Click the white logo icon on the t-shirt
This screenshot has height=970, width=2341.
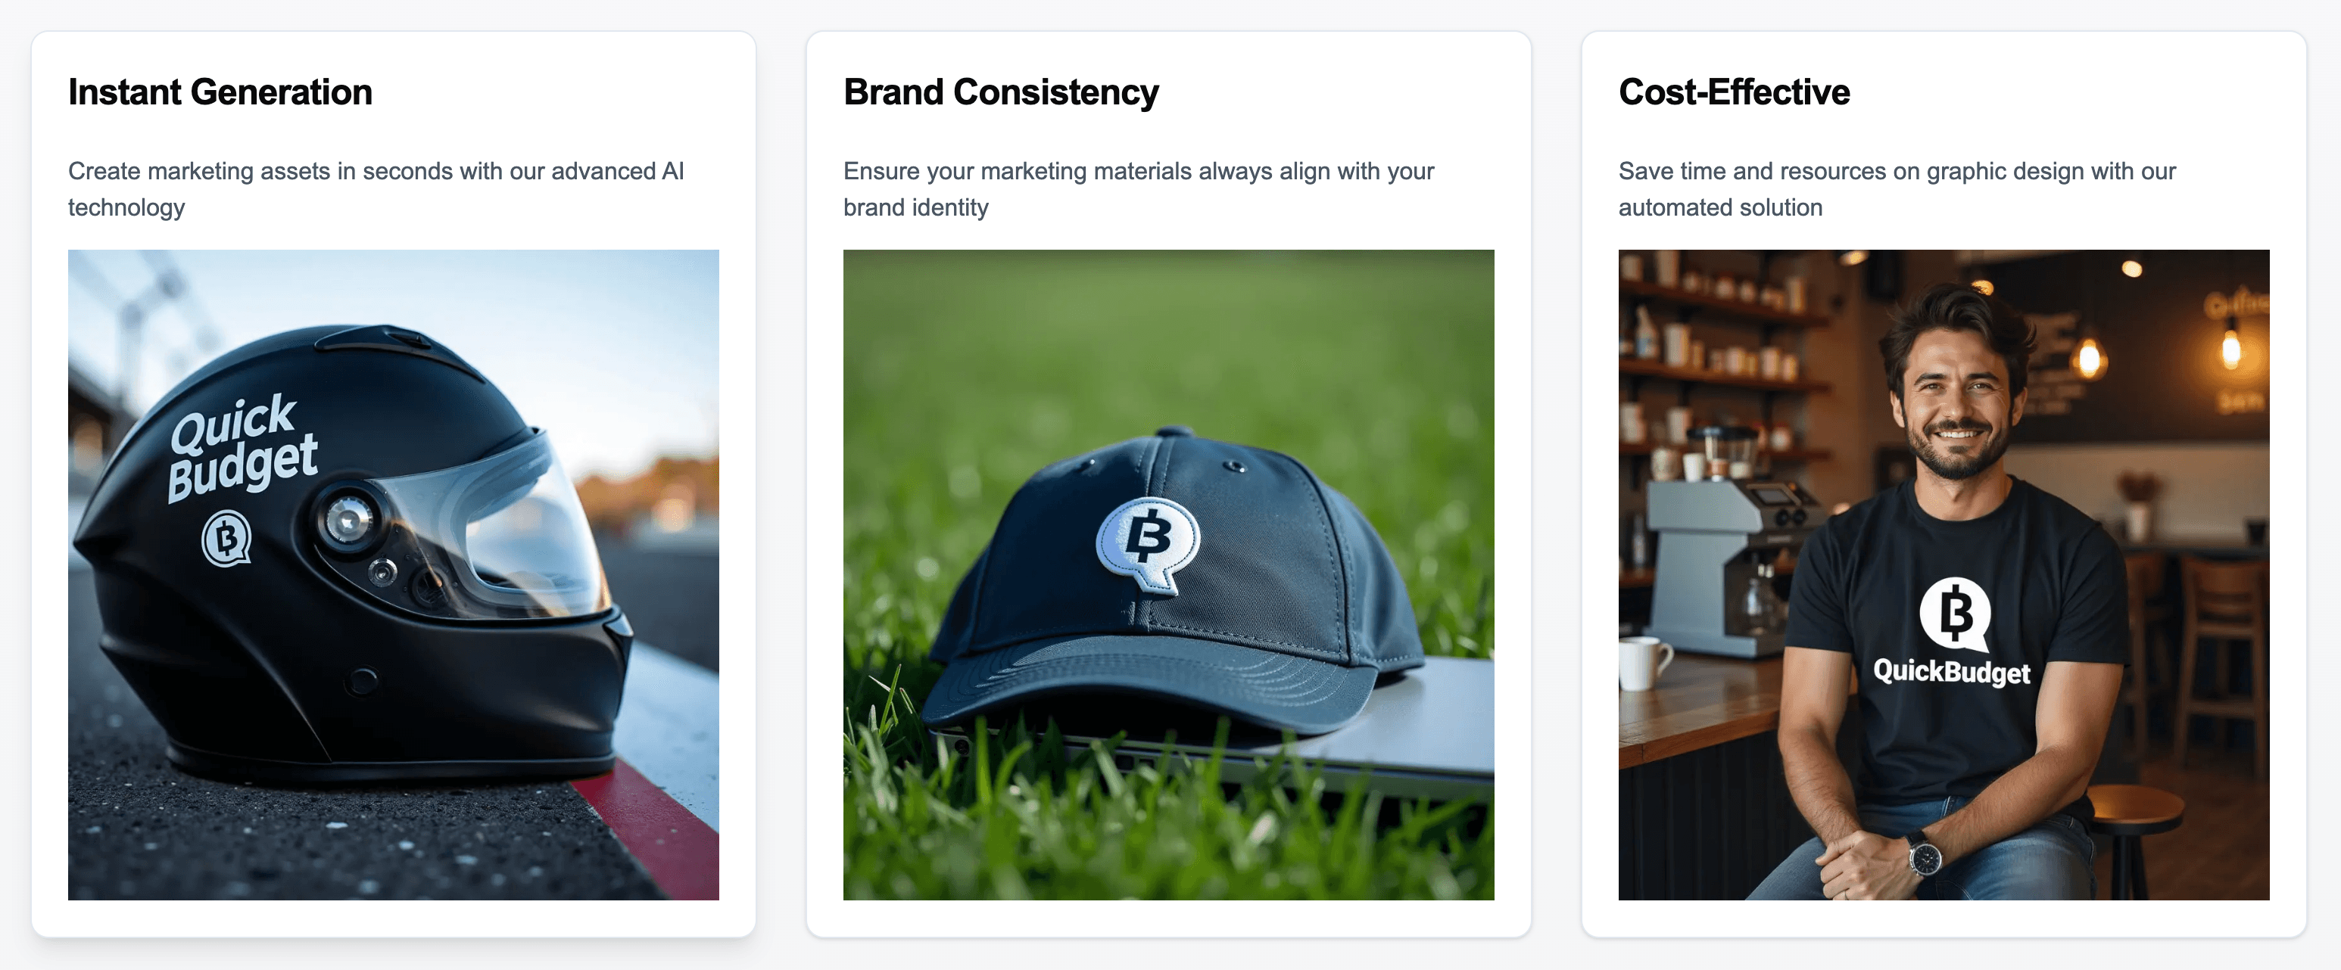pos(1955,613)
